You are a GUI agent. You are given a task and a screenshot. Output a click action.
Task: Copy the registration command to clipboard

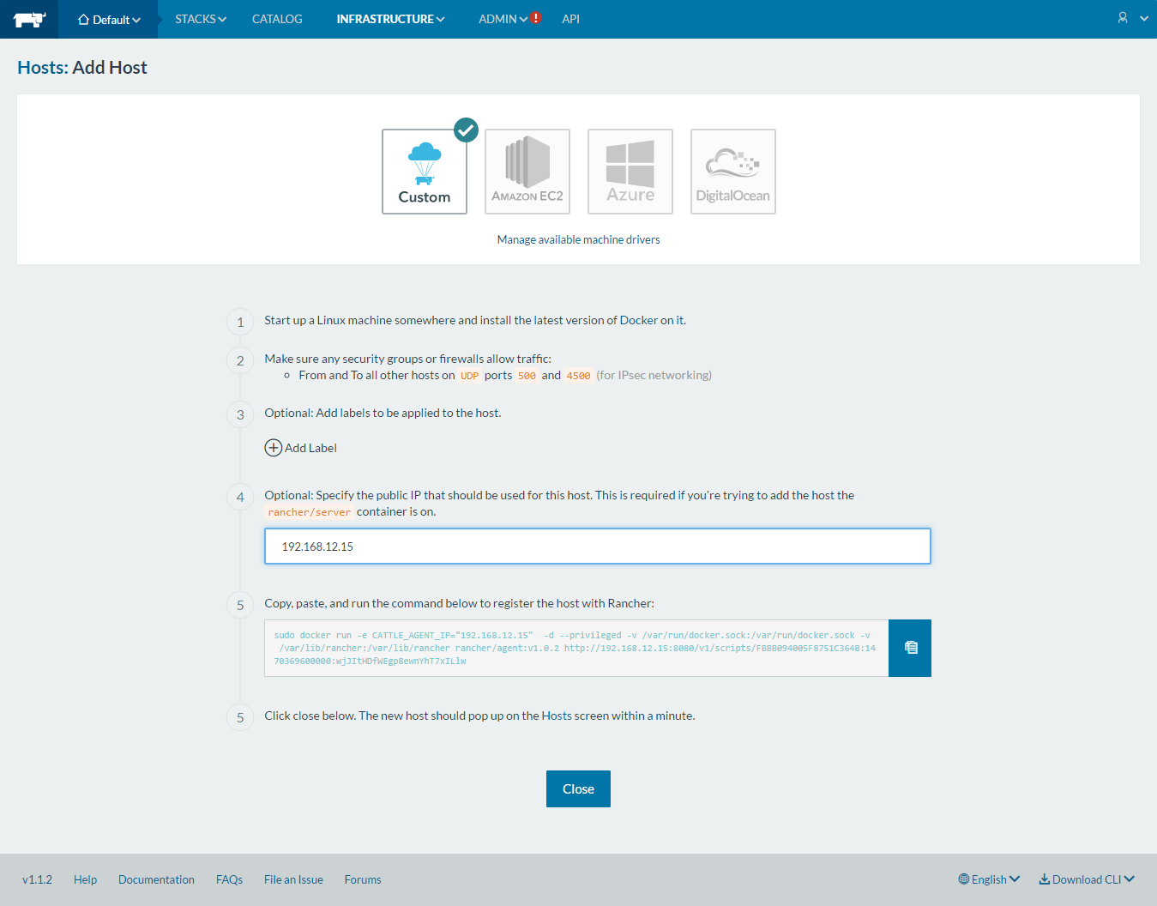click(x=910, y=648)
